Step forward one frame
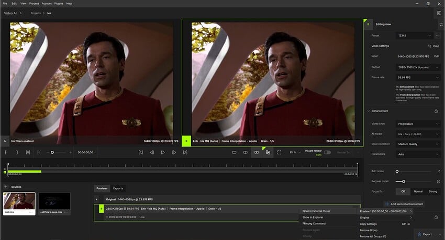The height and width of the screenshot is (240, 445). [x=174, y=152]
